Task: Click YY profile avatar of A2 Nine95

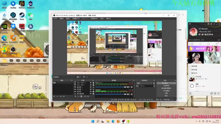Action: coord(193,32)
